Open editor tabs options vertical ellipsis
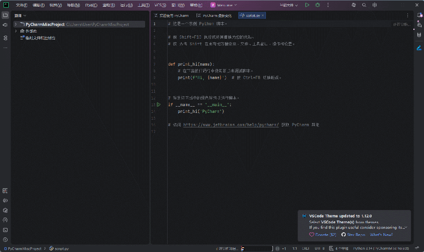The height and width of the screenshot is (252, 424). click(x=408, y=15)
